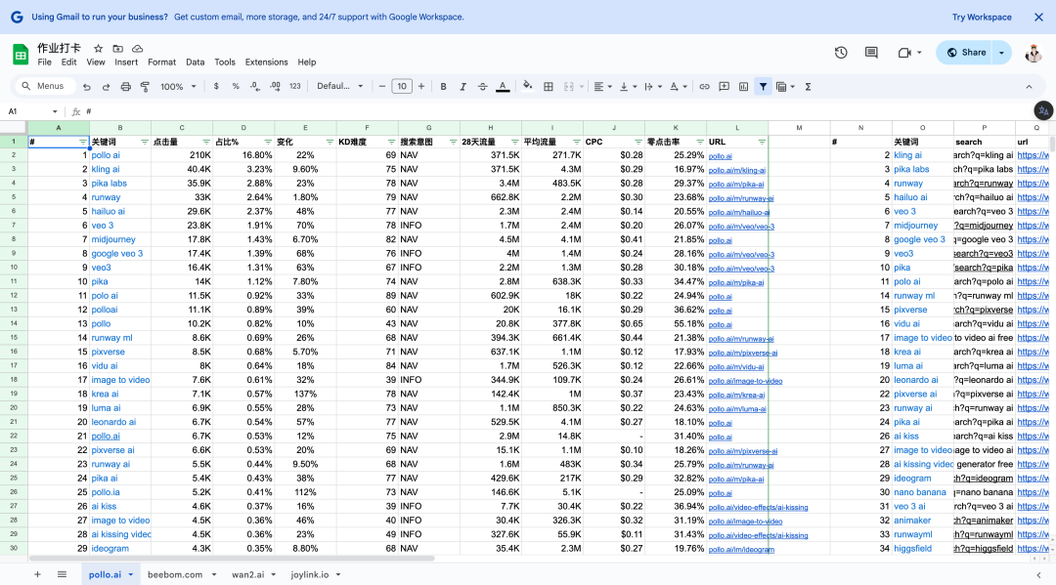
Task: Open polo.ai/m/ideogram URL link
Action: (741, 550)
